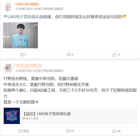Click the LNG logo image in topic card

pos(12,116)
